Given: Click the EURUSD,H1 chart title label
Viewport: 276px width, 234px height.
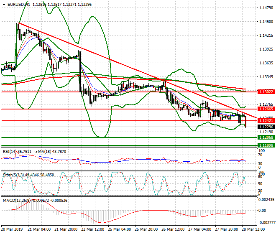Looking at the screenshot, I should pyautogui.click(x=18, y=4).
